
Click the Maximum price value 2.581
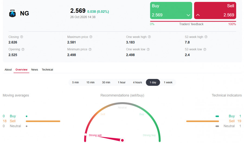point(71,42)
